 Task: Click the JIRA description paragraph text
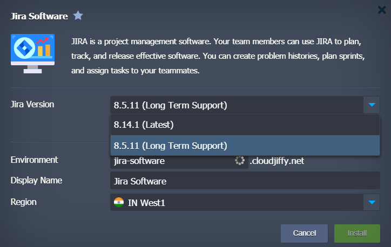218,56
